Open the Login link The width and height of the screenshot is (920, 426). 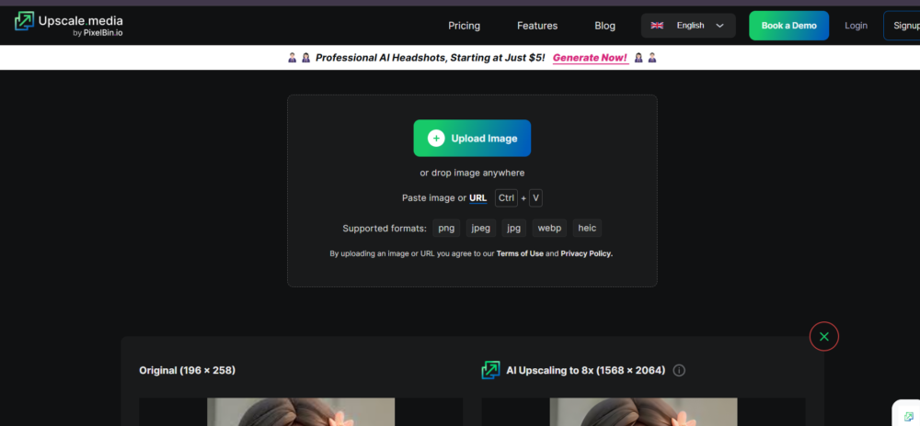click(x=856, y=26)
